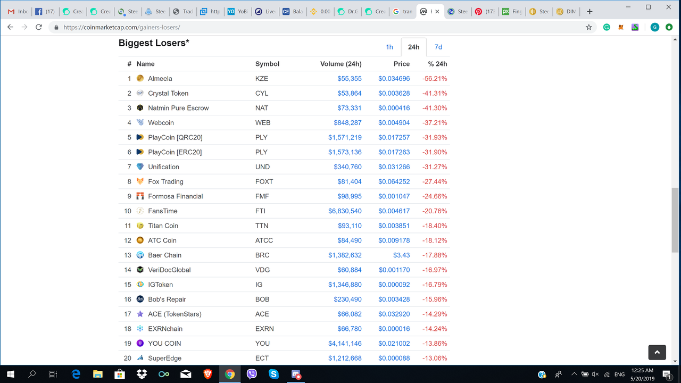Screen dimensions: 681x383
Task: Click the ATC Coin icon
Action: tap(140, 240)
